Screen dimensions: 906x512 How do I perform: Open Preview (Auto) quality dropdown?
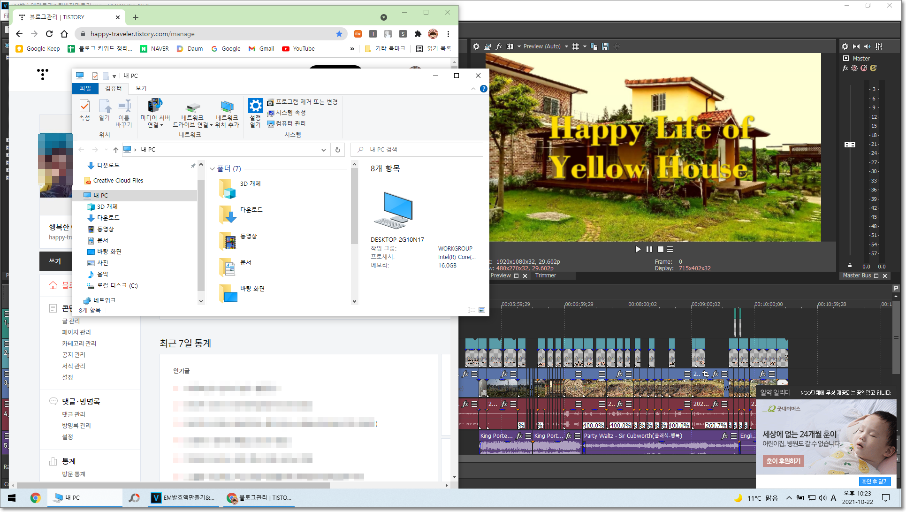click(566, 46)
